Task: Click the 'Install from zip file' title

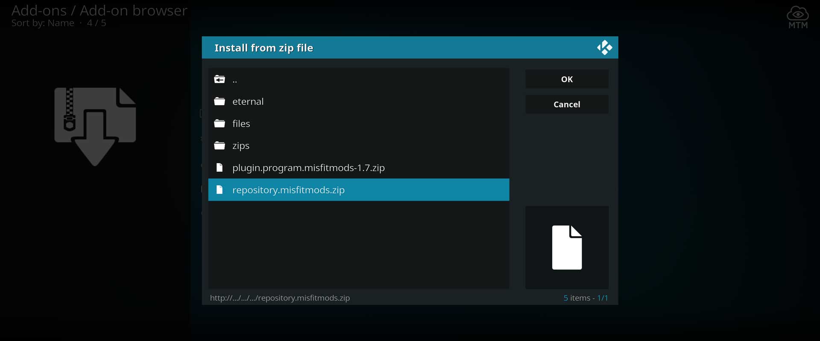Action: click(264, 48)
